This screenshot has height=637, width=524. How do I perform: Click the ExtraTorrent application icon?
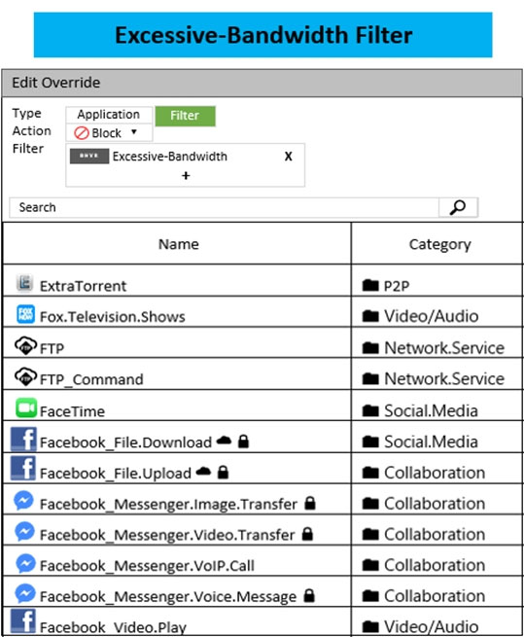pyautogui.click(x=24, y=283)
